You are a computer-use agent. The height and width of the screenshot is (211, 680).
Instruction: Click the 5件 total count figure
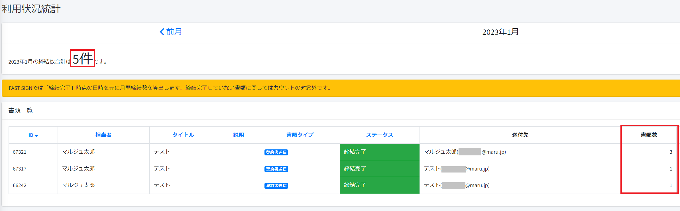[82, 58]
